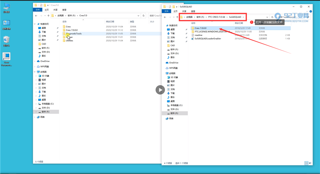Open 文件 menu in Creo7.0 window
Viewport: 320px width, 174px height.
(38, 10)
